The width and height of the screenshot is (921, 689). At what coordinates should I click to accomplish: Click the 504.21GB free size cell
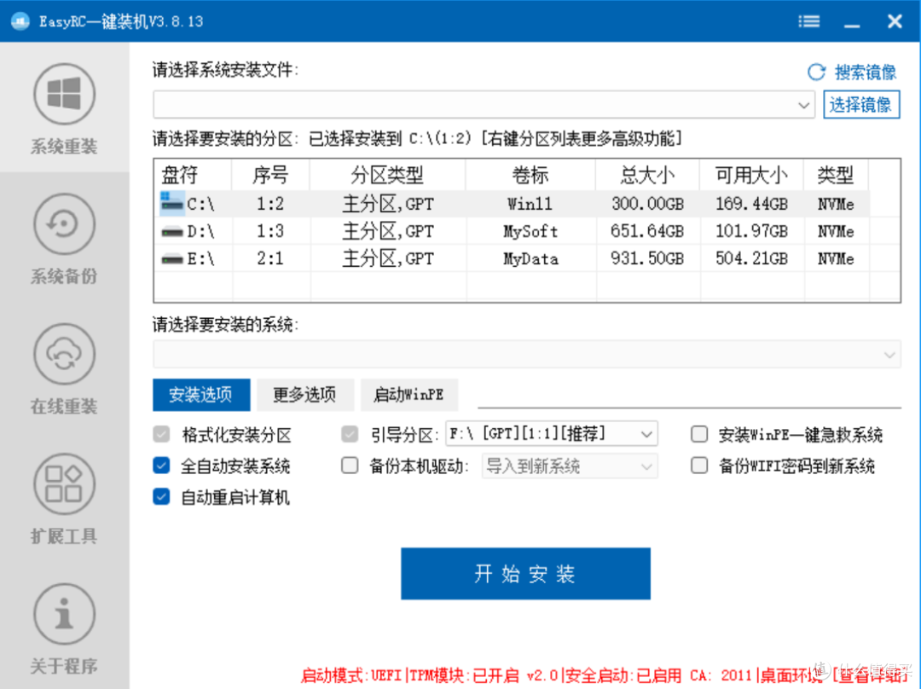(751, 258)
